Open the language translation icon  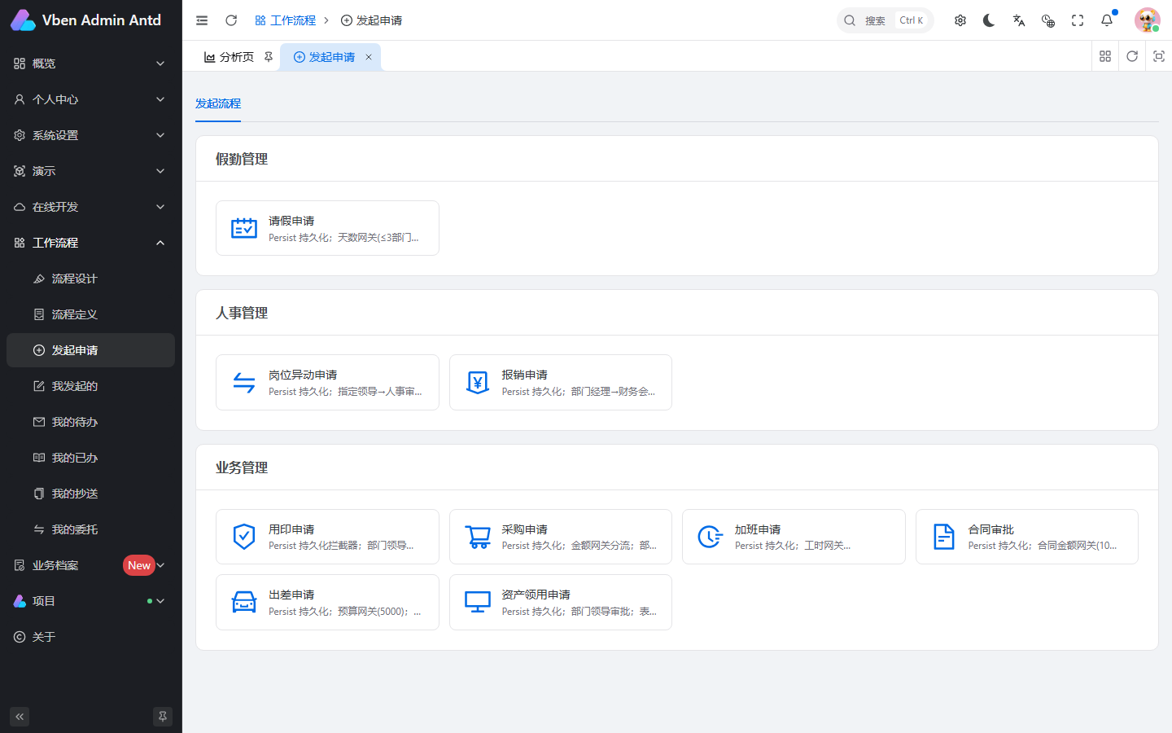pyautogui.click(x=1019, y=20)
